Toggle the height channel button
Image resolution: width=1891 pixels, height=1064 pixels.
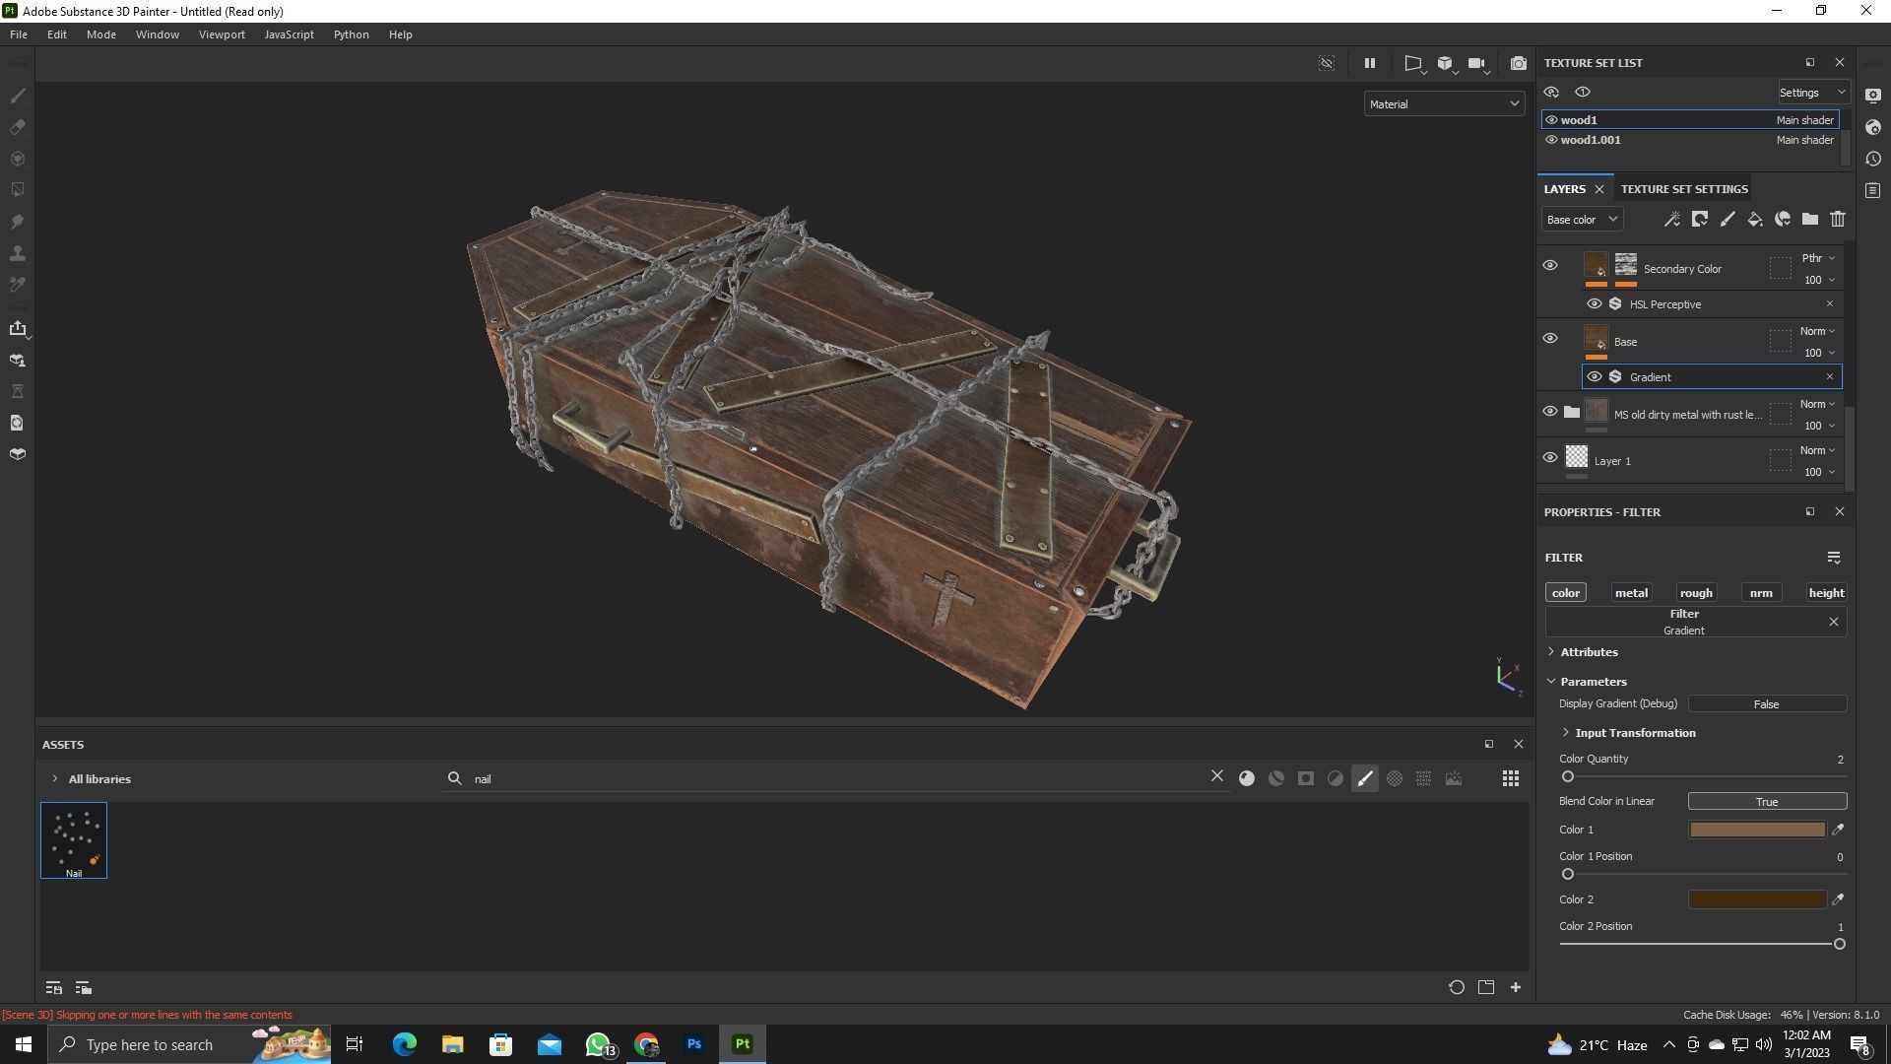coord(1826,593)
